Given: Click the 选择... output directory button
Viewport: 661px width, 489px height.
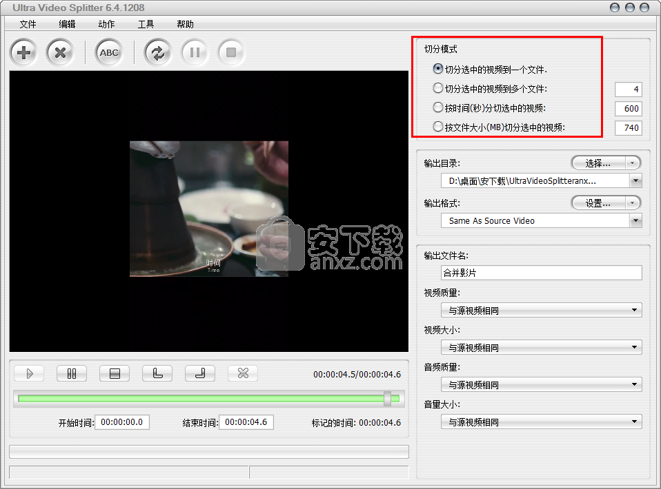Looking at the screenshot, I should [x=598, y=163].
